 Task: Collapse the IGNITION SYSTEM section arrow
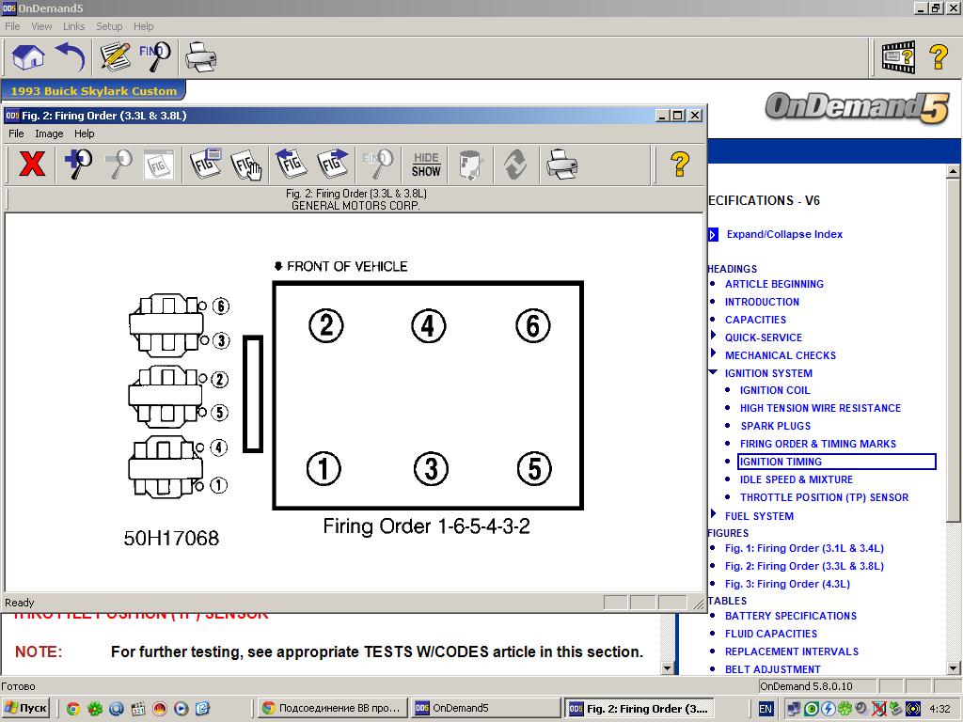pyautogui.click(x=714, y=373)
